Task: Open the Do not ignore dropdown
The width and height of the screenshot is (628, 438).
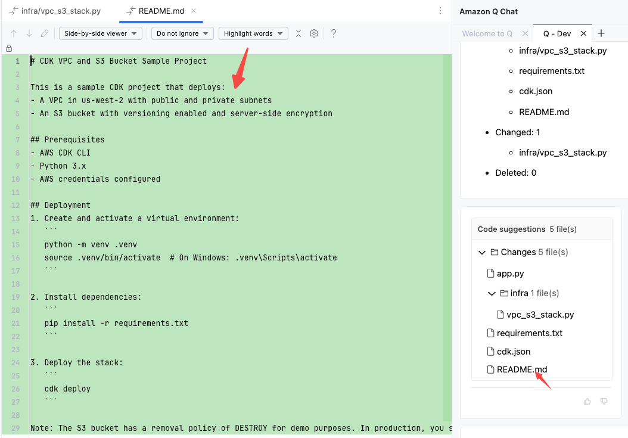Action: pos(182,33)
